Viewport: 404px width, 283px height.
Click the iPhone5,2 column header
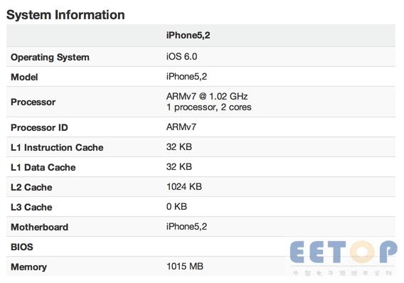pos(188,36)
